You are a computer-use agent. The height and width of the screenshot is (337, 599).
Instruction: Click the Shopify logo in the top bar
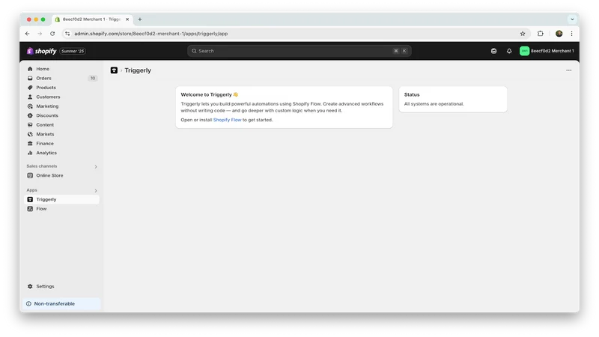(x=42, y=51)
